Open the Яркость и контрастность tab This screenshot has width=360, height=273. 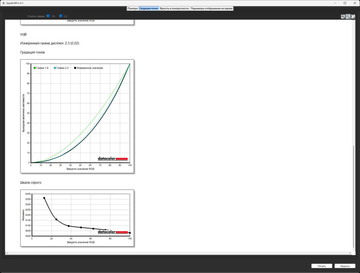(174, 8)
